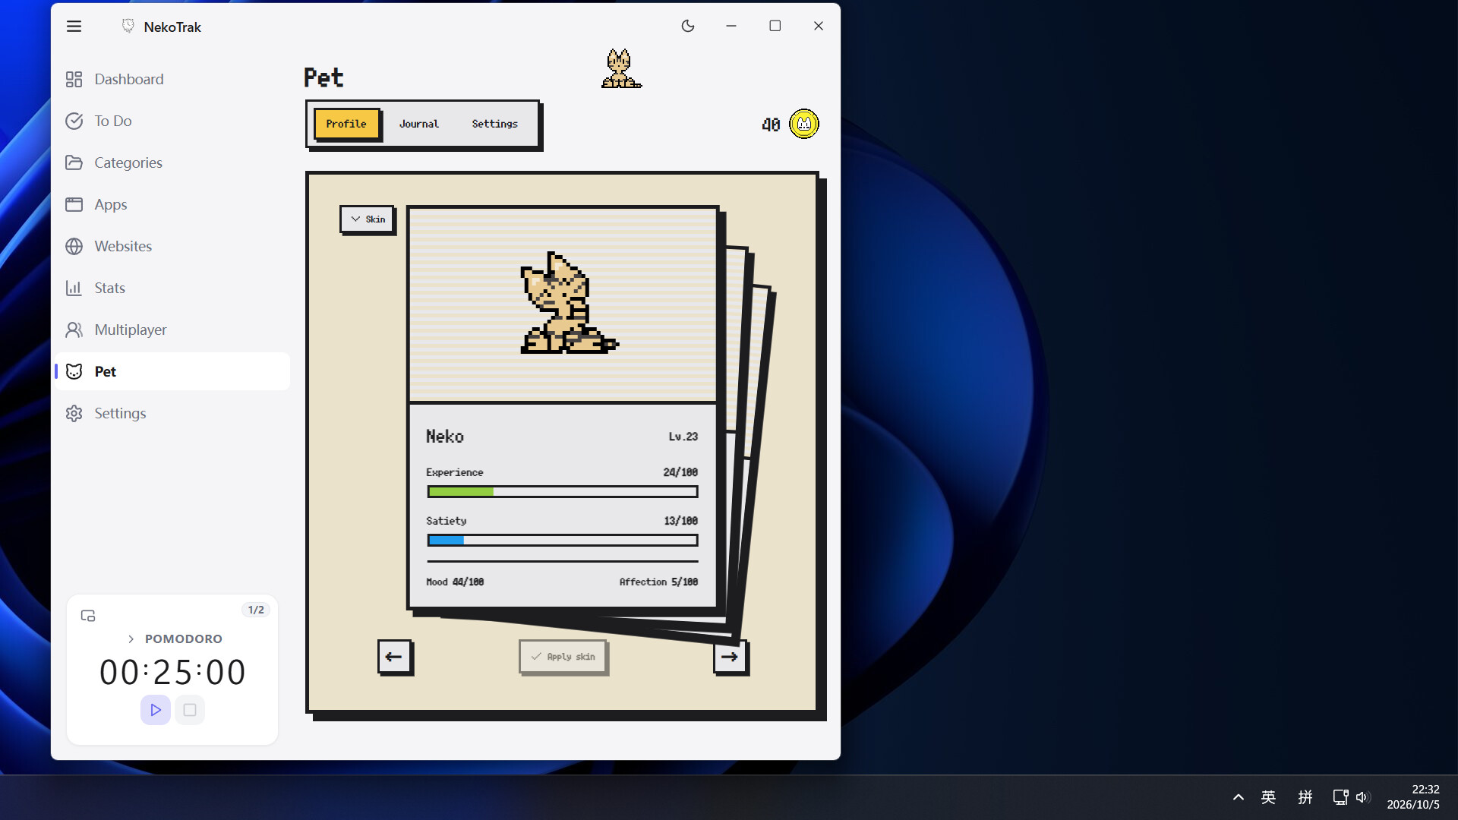Image resolution: width=1458 pixels, height=820 pixels.
Task: Open the taskbar clock and date
Action: coord(1413,797)
